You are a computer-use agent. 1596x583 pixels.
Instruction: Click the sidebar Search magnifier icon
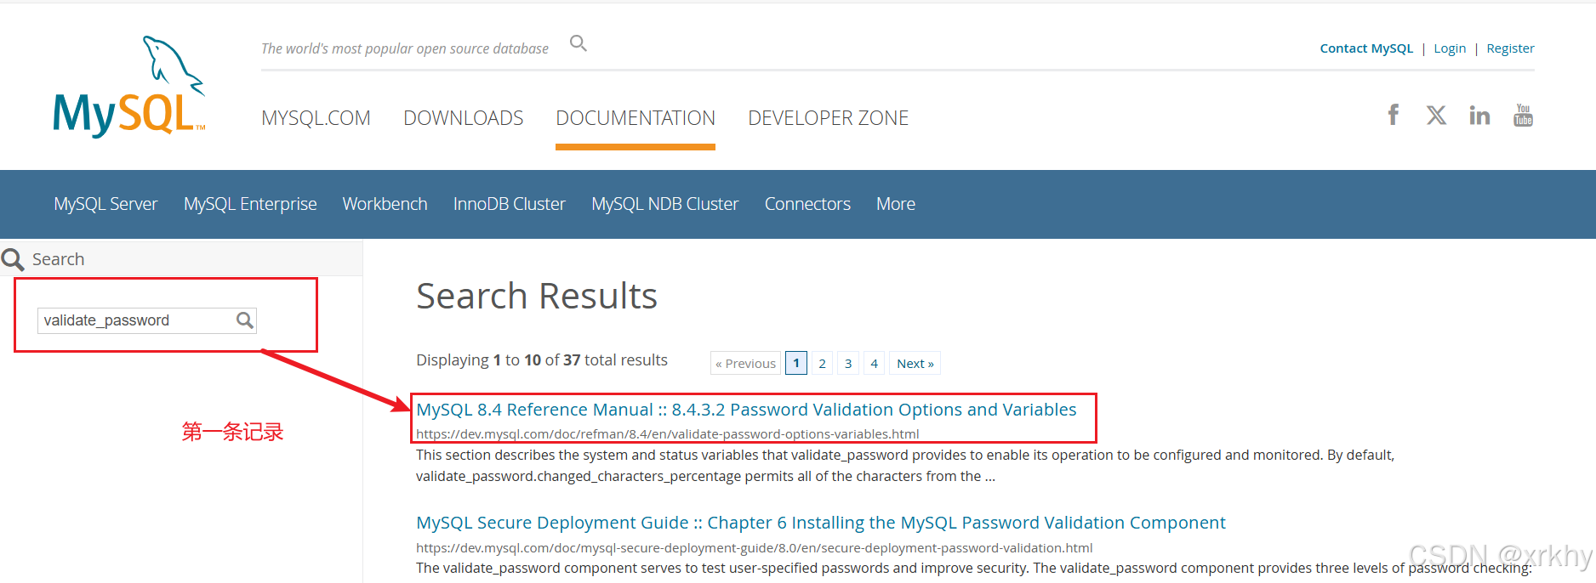click(13, 259)
